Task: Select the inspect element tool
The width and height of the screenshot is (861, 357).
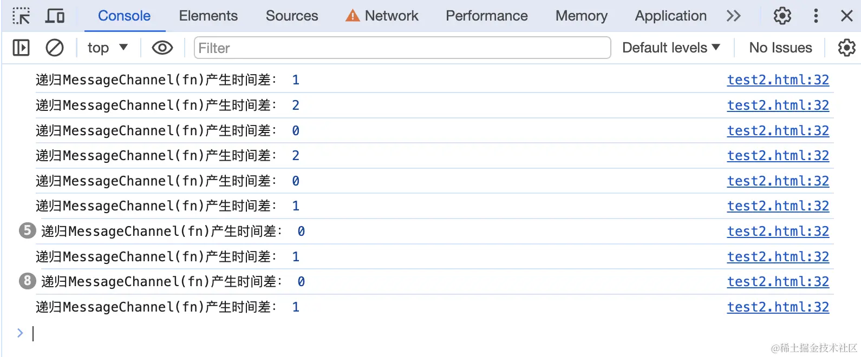Action: [x=21, y=16]
